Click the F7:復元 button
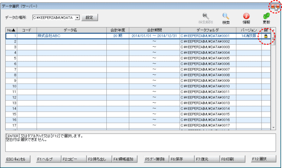The image size is (282, 168). click(x=207, y=159)
